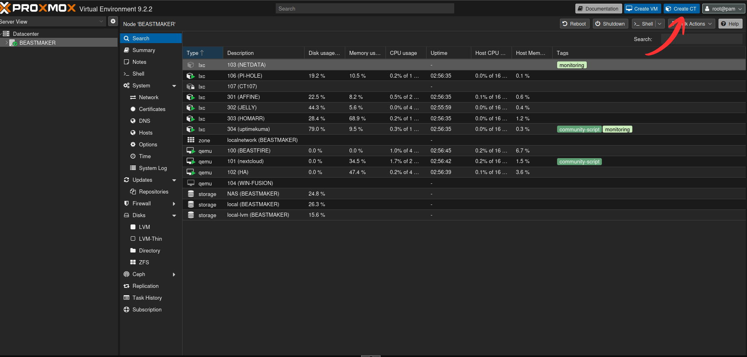Open the Certificates page
Viewport: 747px width, 357px height.
pos(151,109)
